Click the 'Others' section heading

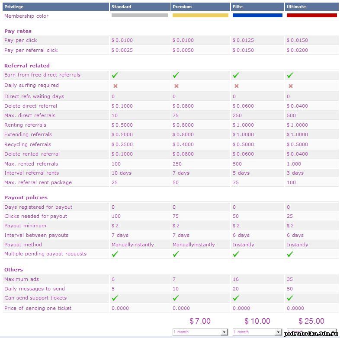pos(13,270)
